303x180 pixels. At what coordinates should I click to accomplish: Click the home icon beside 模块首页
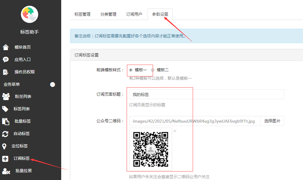coord(5,47)
